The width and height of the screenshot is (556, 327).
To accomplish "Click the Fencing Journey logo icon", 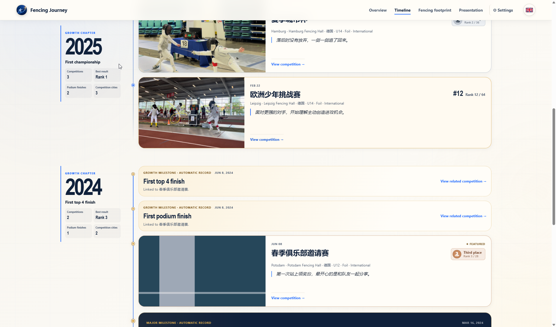I will (22, 10).
